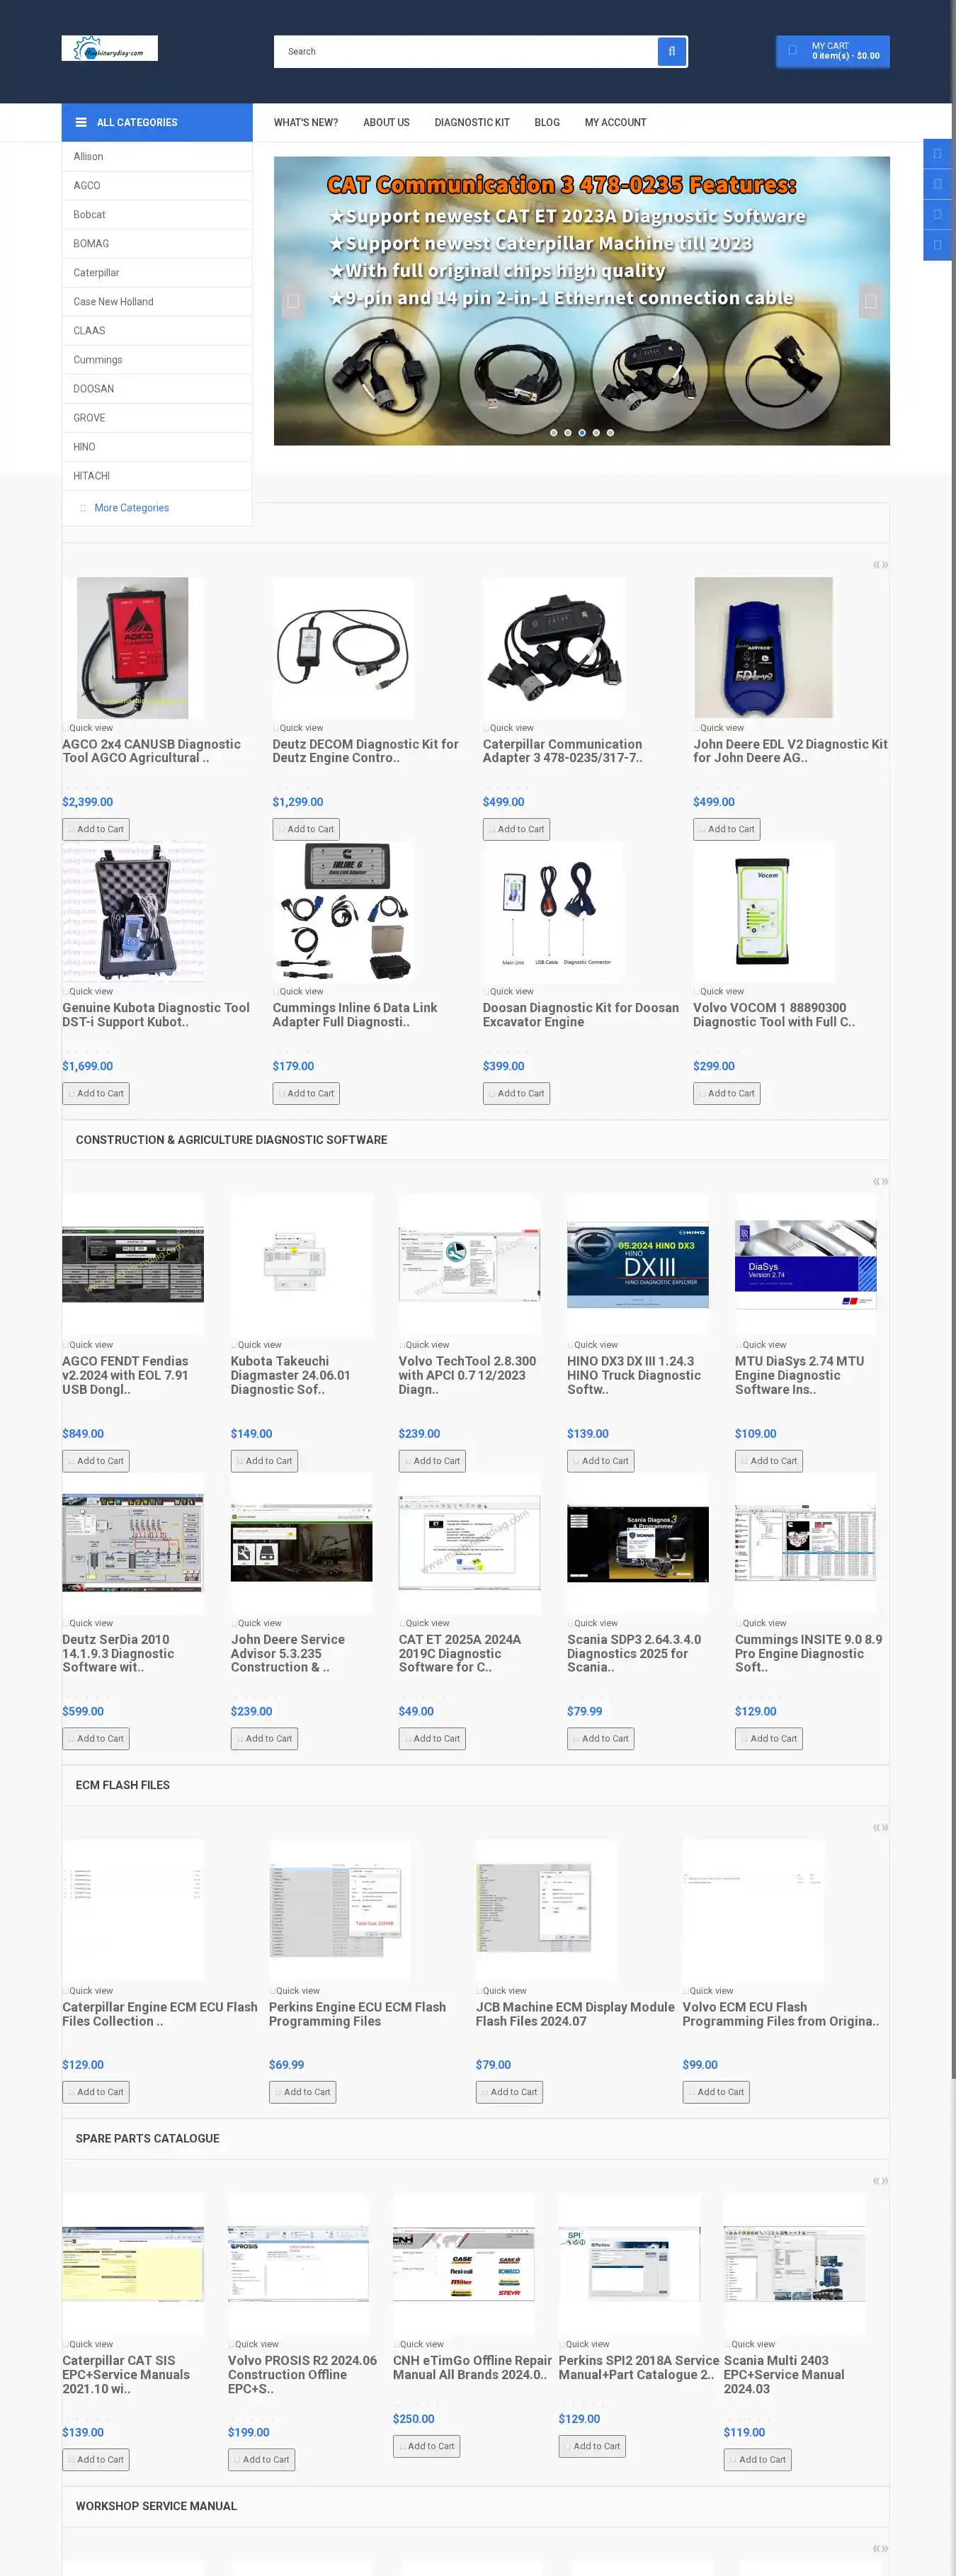The height and width of the screenshot is (2576, 956).
Task: Click inside the Search text field
Action: [465, 51]
